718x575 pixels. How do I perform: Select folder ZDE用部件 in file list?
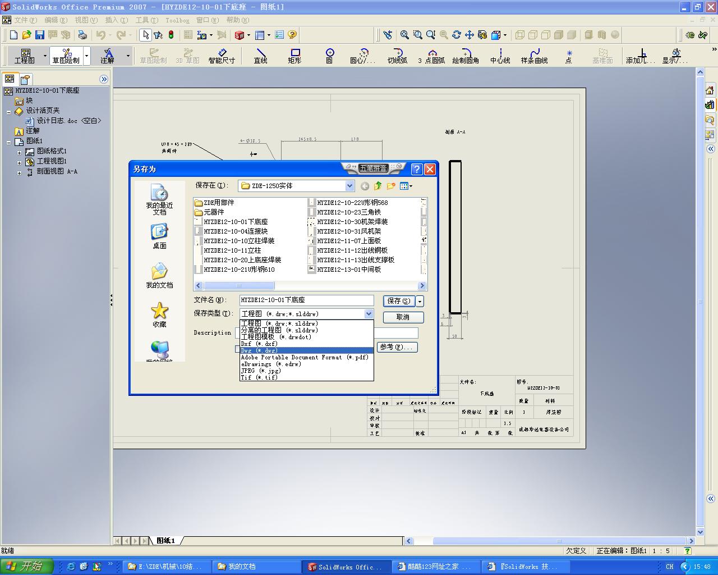click(x=214, y=203)
